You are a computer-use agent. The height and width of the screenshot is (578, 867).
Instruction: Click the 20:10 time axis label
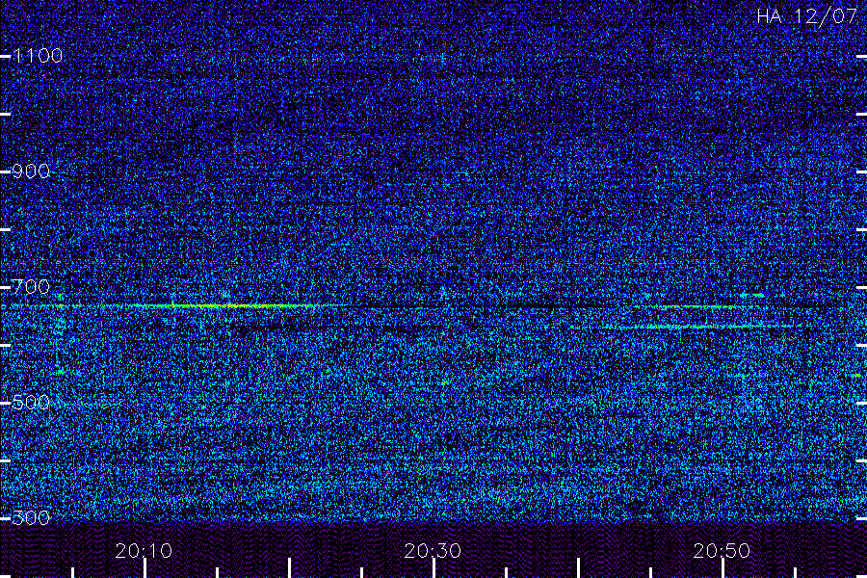144,550
